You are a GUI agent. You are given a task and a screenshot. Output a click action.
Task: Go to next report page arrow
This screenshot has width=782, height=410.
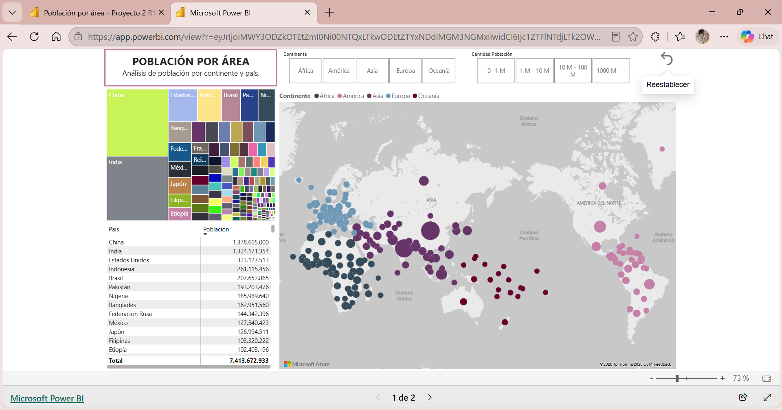430,397
